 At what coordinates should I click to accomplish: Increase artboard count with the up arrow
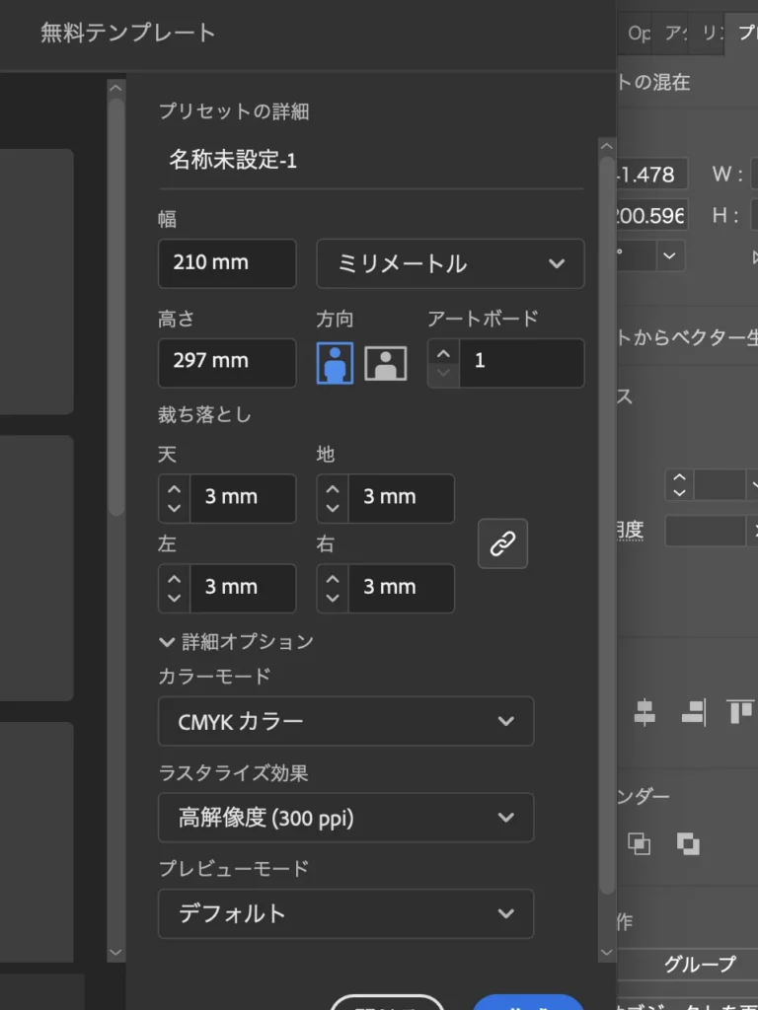click(444, 353)
